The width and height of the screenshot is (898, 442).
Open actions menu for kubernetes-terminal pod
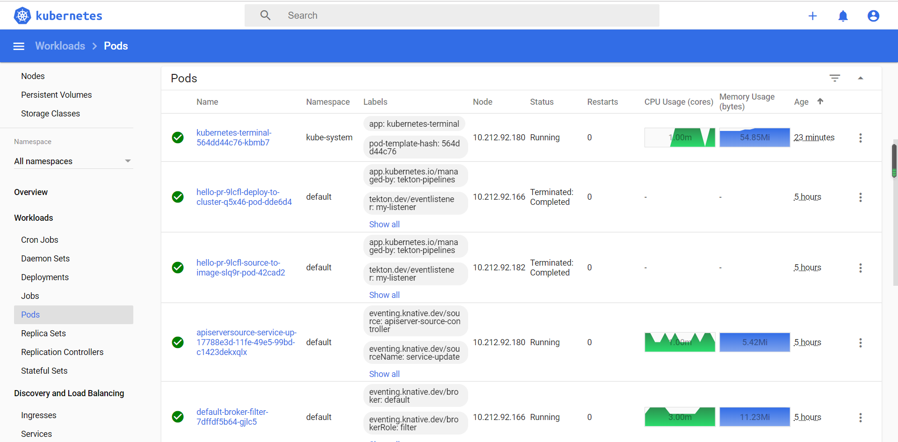860,138
